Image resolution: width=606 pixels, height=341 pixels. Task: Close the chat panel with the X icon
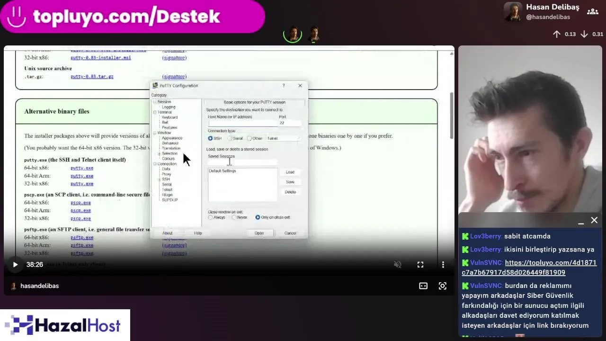coord(594,220)
